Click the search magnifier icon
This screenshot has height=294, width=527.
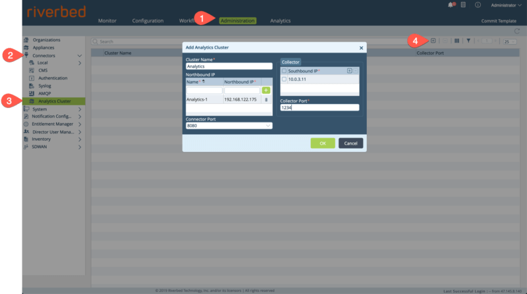pyautogui.click(x=95, y=41)
